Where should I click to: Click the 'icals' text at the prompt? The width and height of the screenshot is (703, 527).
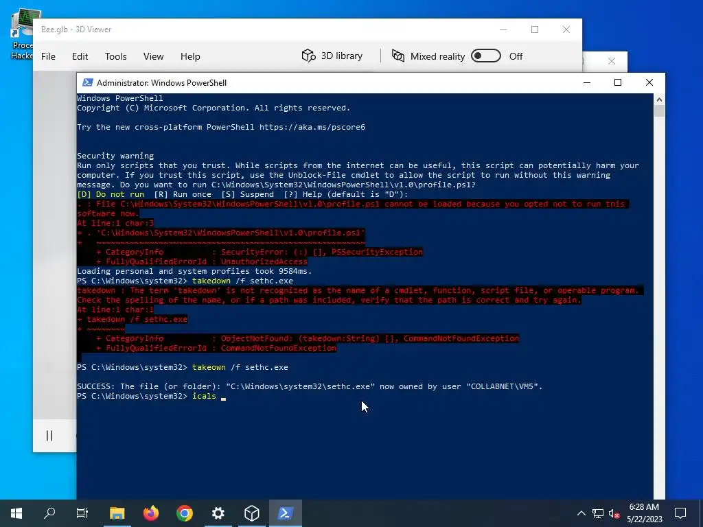pyautogui.click(x=204, y=396)
